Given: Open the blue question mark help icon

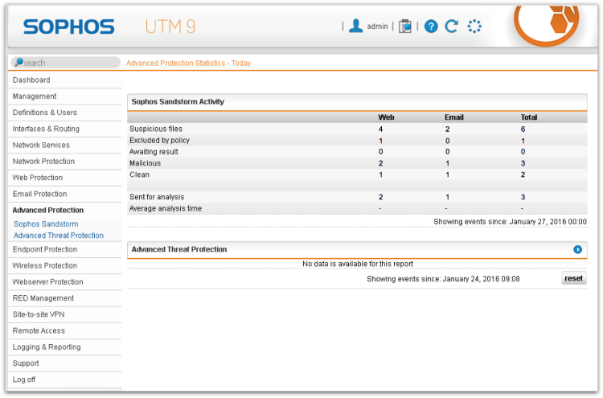Looking at the screenshot, I should (x=431, y=27).
